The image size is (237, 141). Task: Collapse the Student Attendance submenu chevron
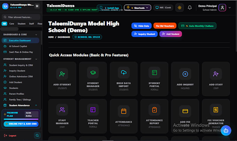click(36, 105)
